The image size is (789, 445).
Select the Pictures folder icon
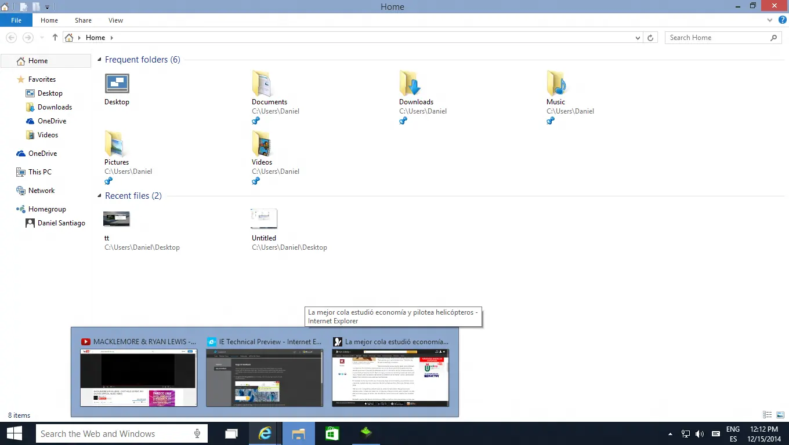(114, 144)
